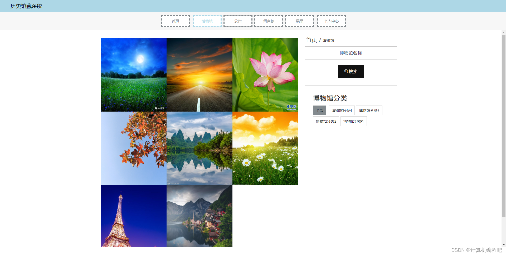Open the sunset road museum thumbnail
The image size is (506, 255).
pos(199,75)
